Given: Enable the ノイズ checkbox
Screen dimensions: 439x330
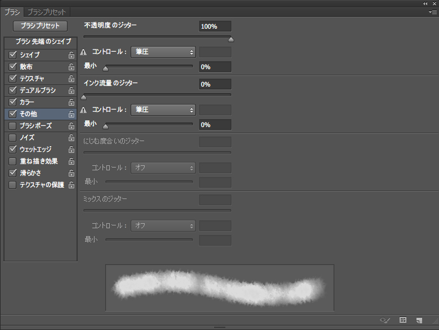Looking at the screenshot, I should (12, 138).
